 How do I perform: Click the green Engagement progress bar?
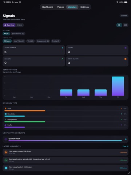click(25, 122)
